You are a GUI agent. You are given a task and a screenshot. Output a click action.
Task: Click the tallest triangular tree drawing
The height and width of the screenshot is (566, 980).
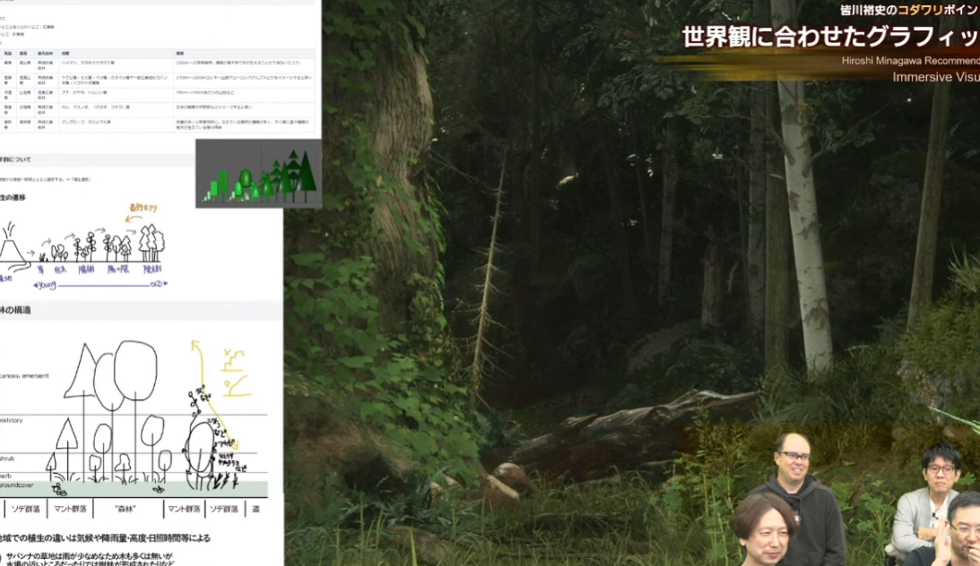tap(82, 367)
